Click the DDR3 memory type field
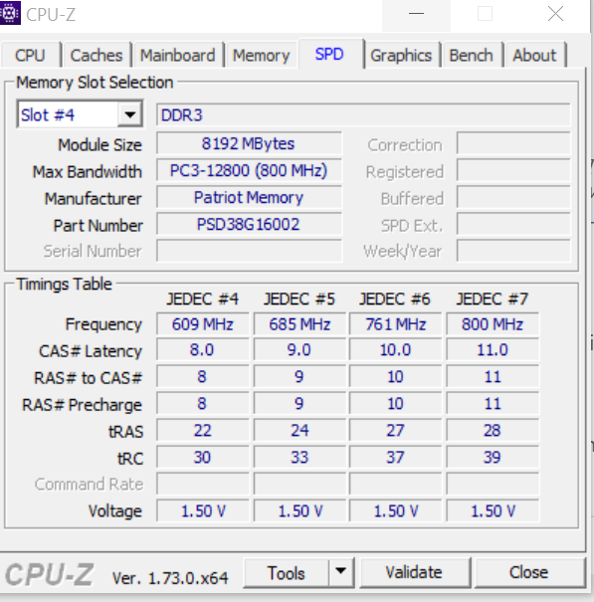Viewport: 594px width, 602px height. [363, 114]
